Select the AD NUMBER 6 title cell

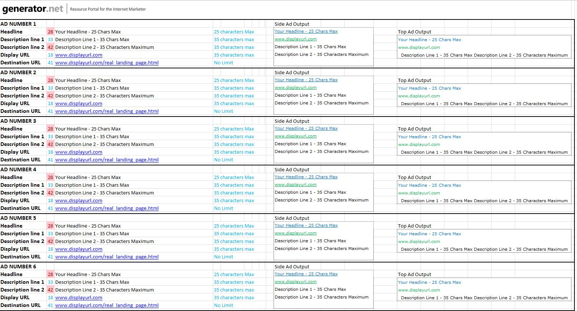[x=18, y=267]
